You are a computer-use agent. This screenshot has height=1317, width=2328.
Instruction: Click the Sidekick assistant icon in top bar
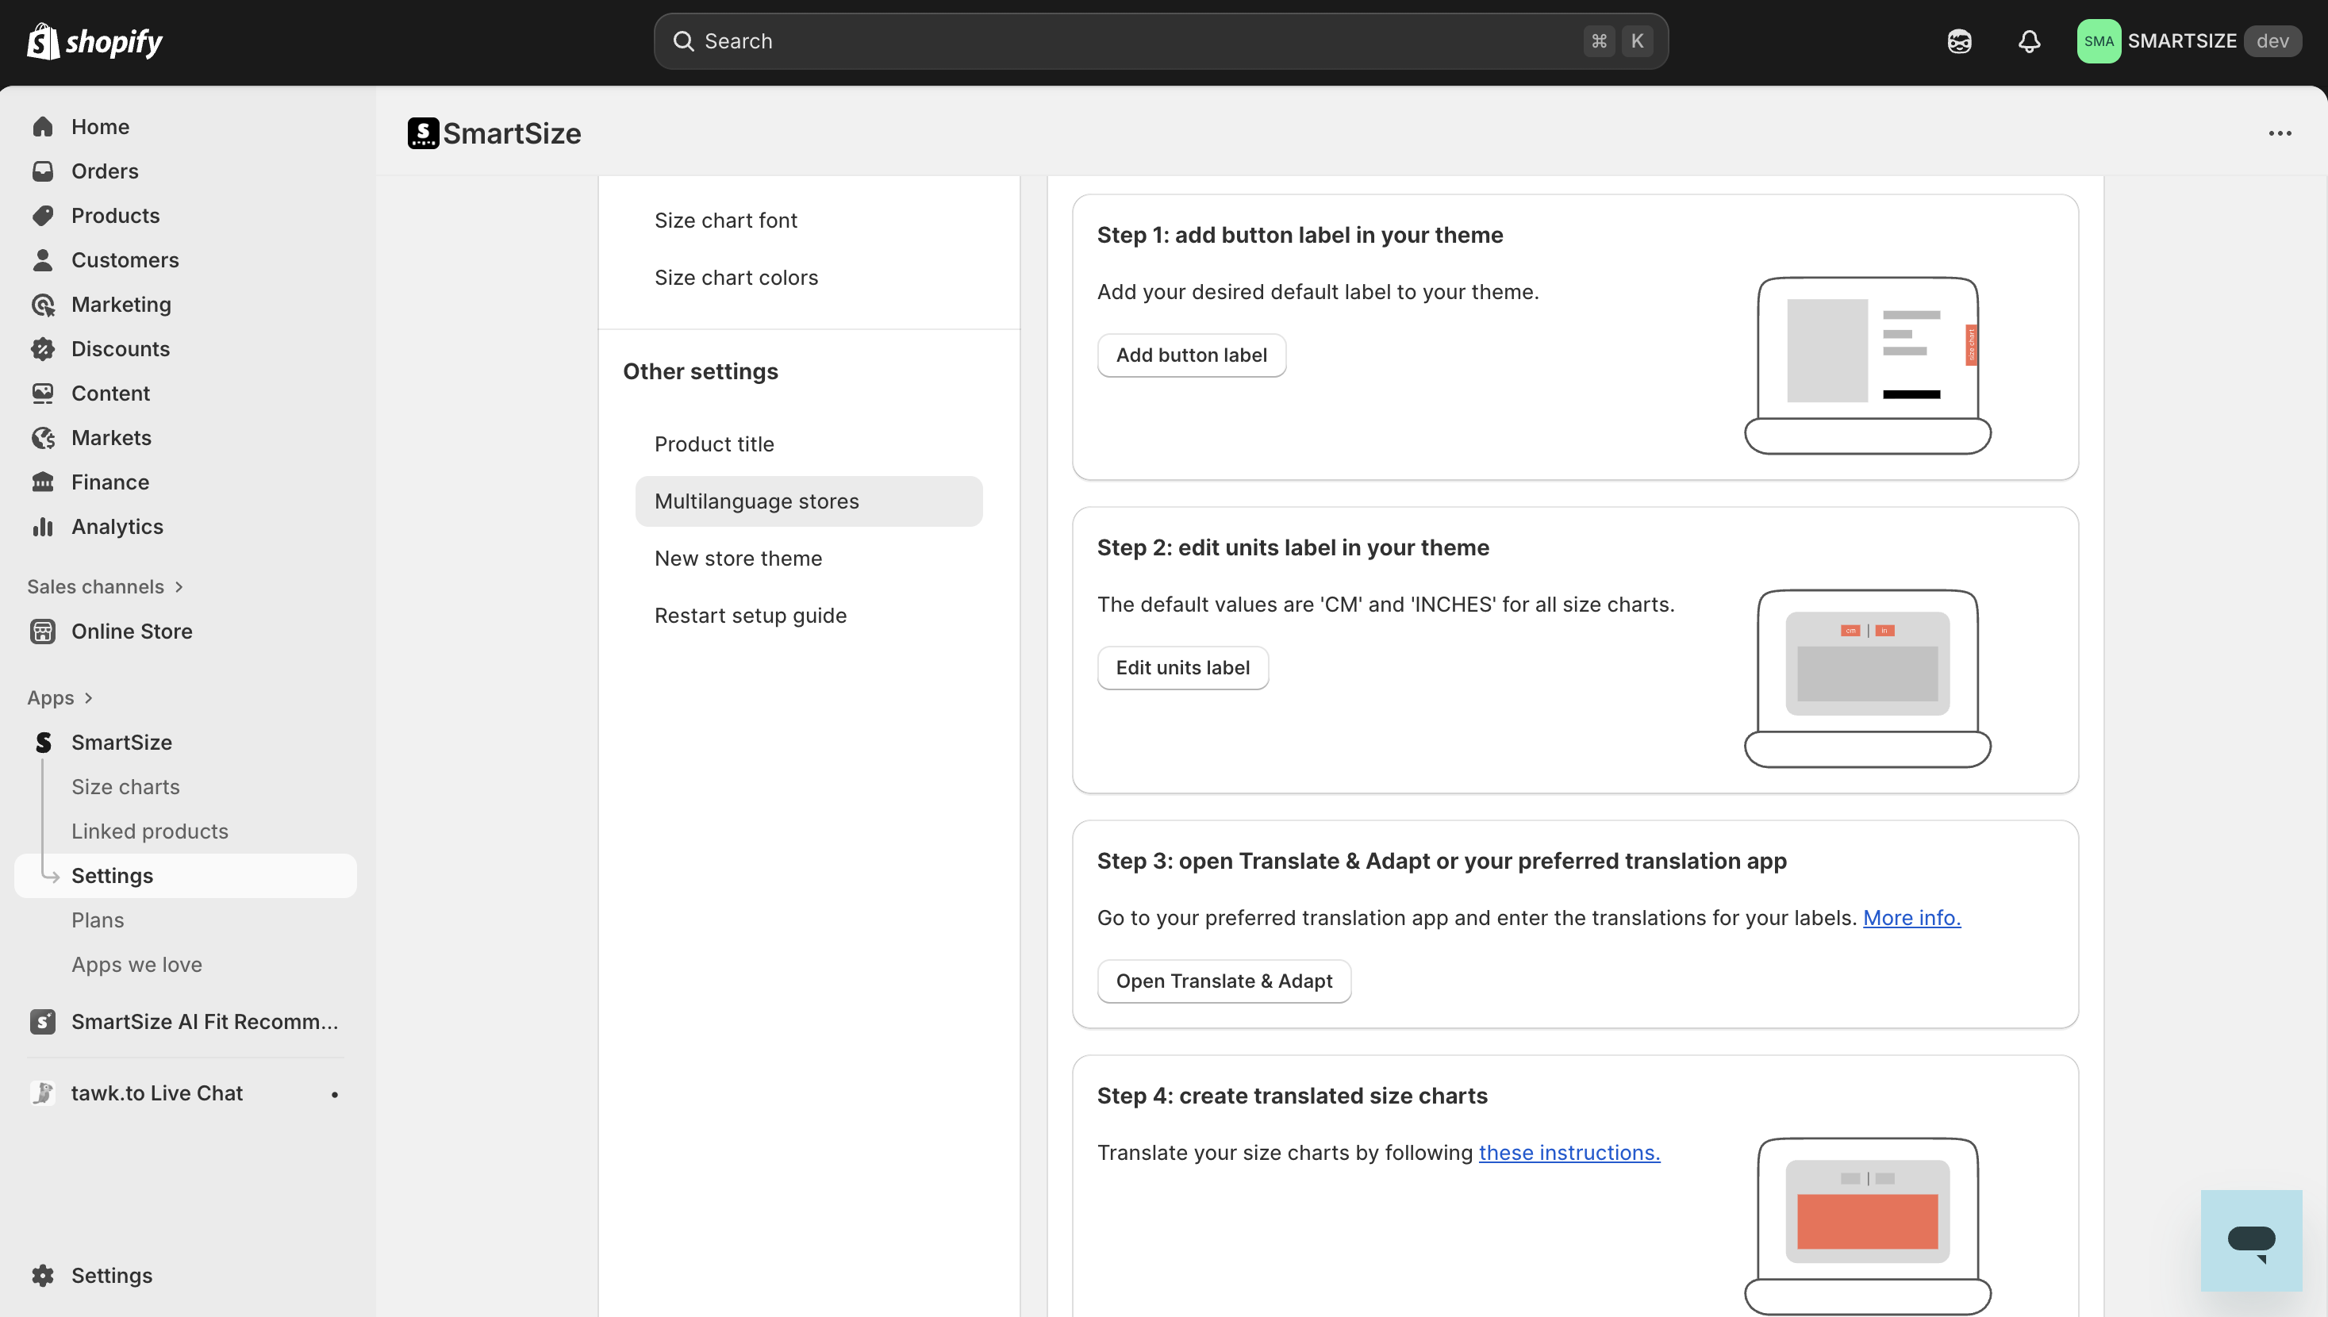coord(1959,40)
